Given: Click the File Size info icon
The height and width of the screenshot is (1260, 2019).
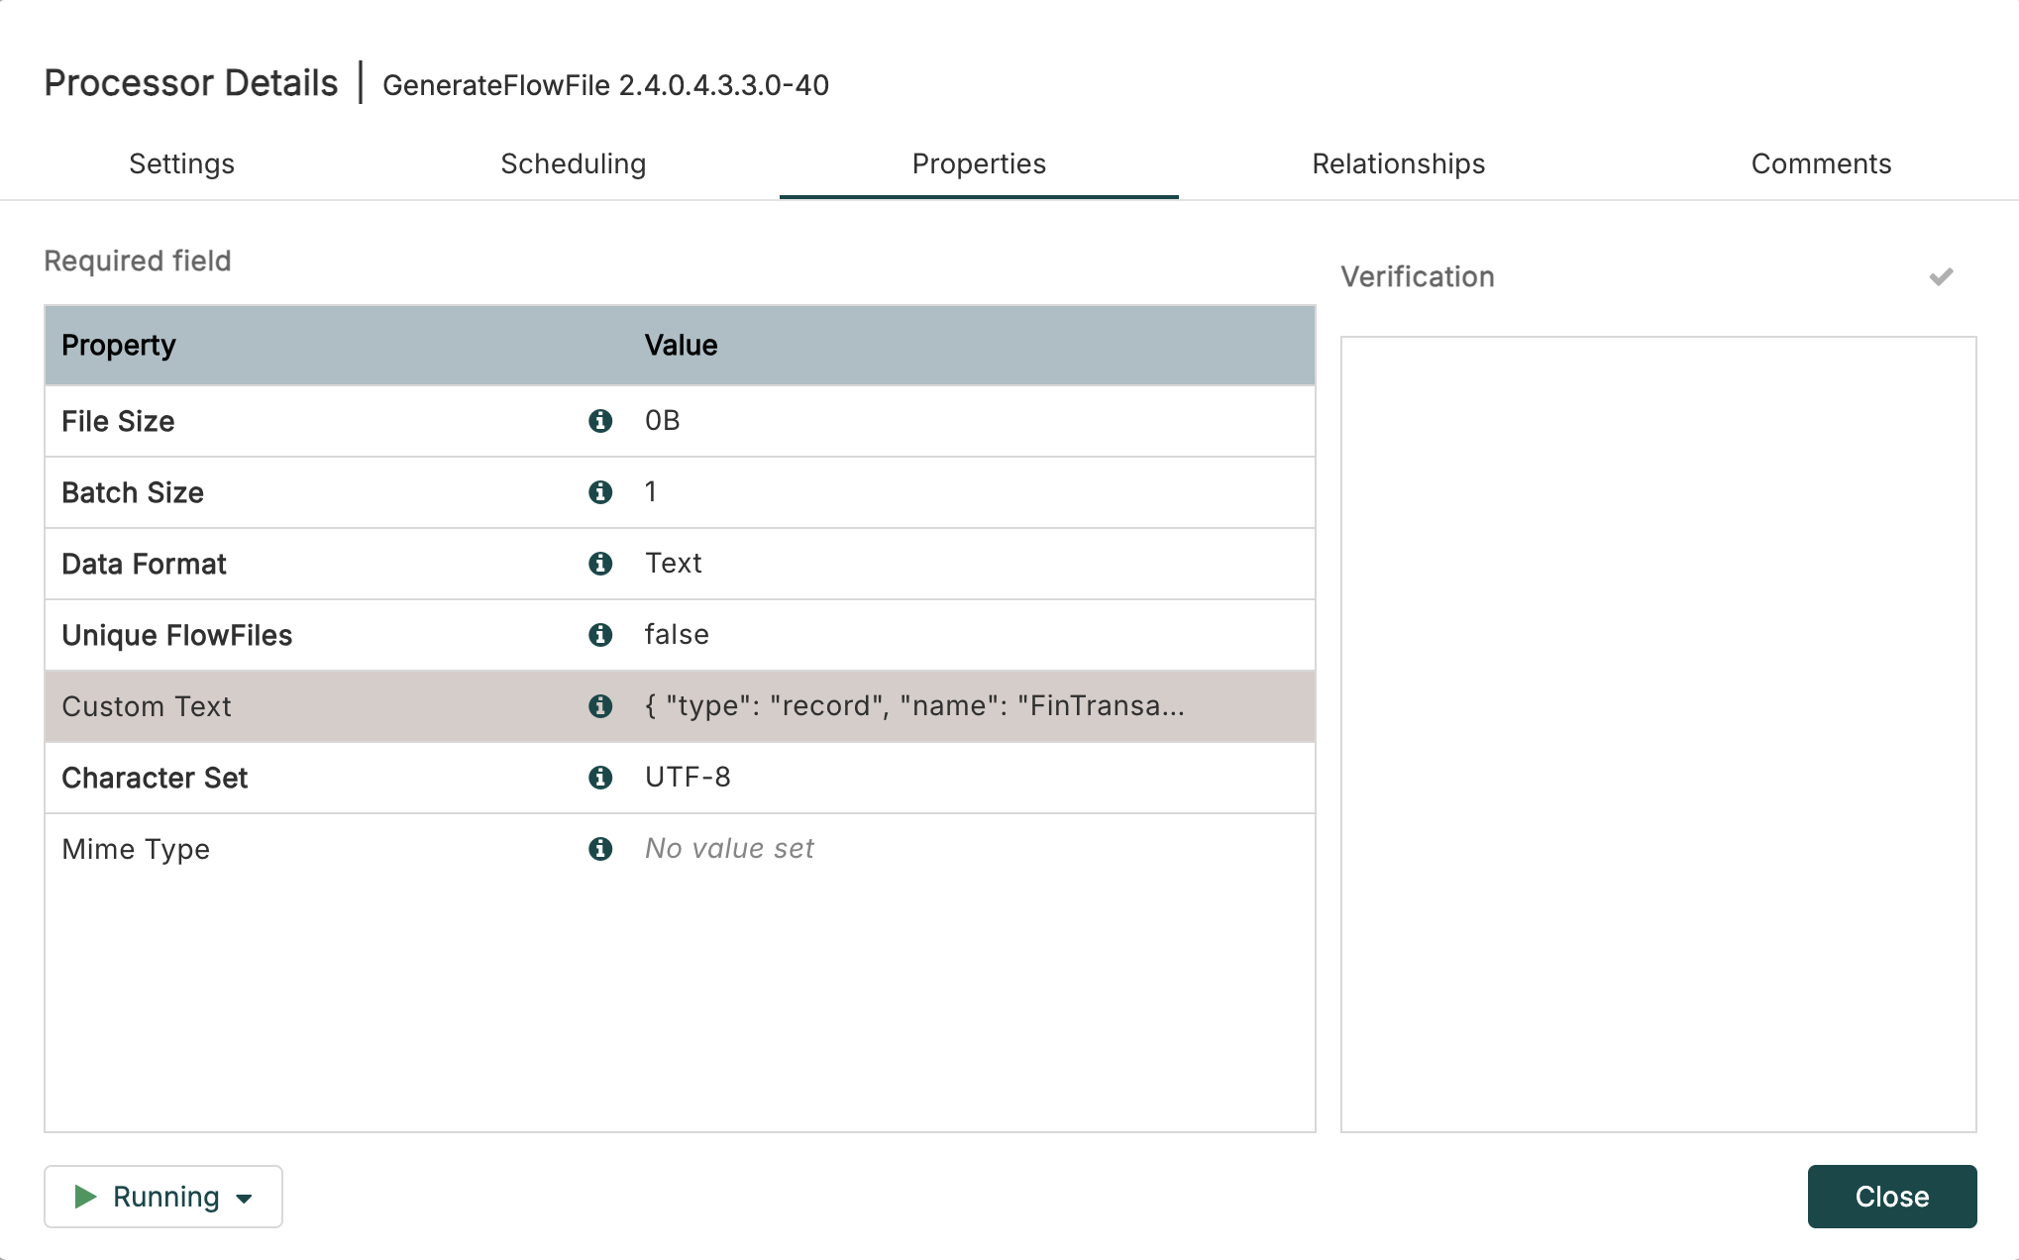Looking at the screenshot, I should 600,420.
